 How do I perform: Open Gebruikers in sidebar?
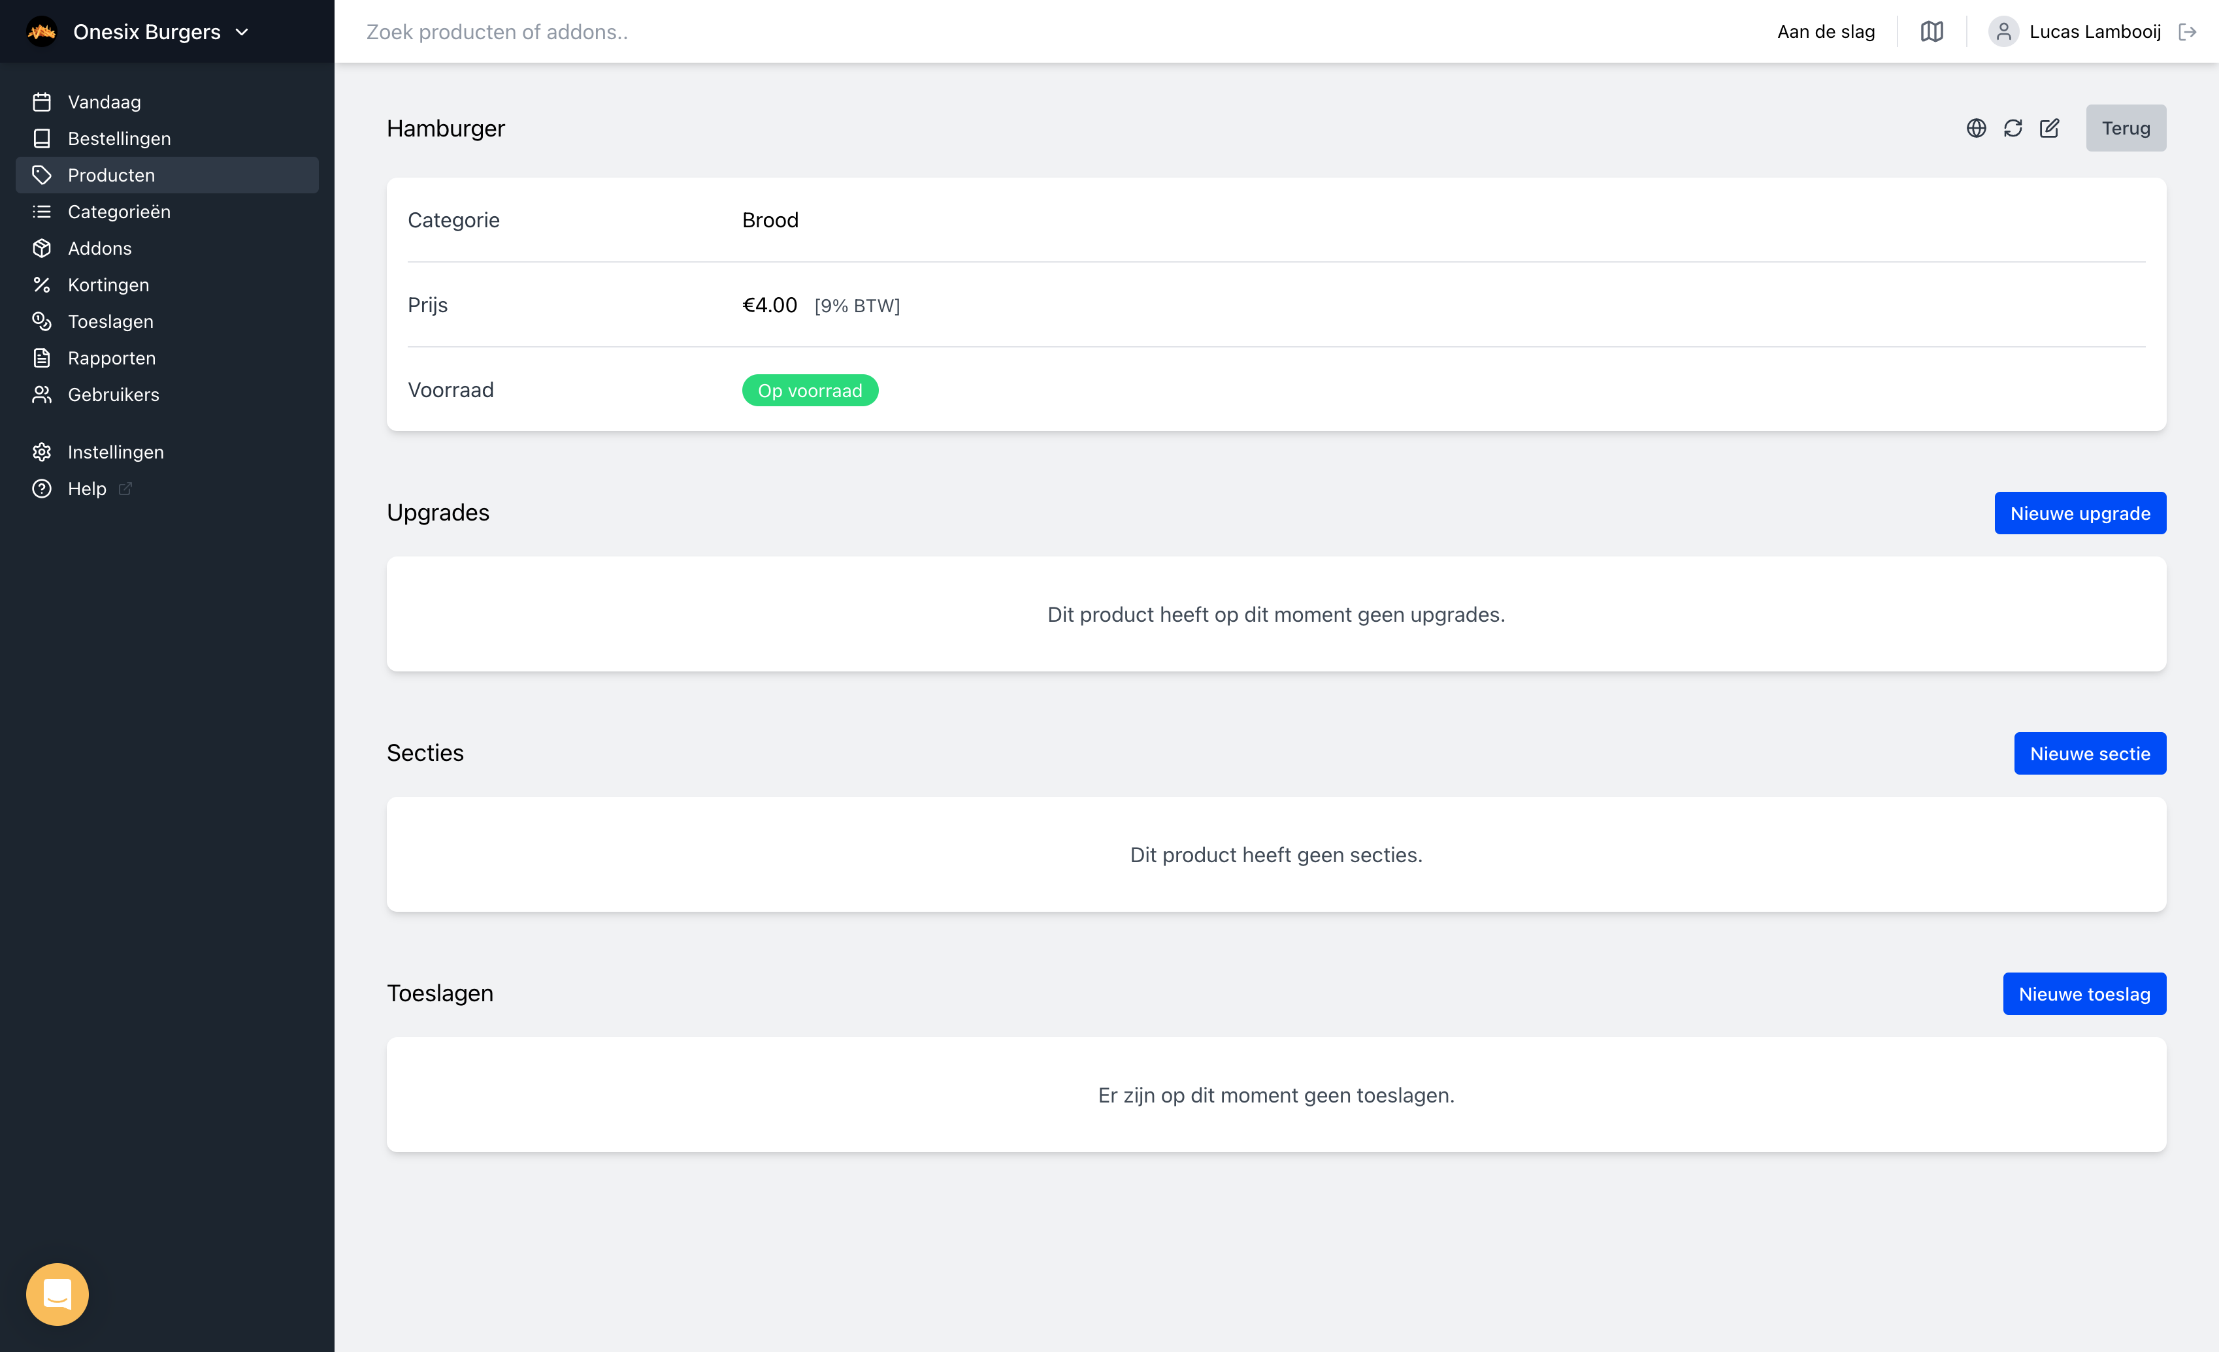coord(167,394)
